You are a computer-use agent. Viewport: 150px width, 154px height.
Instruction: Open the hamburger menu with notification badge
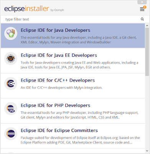pos(143,9)
